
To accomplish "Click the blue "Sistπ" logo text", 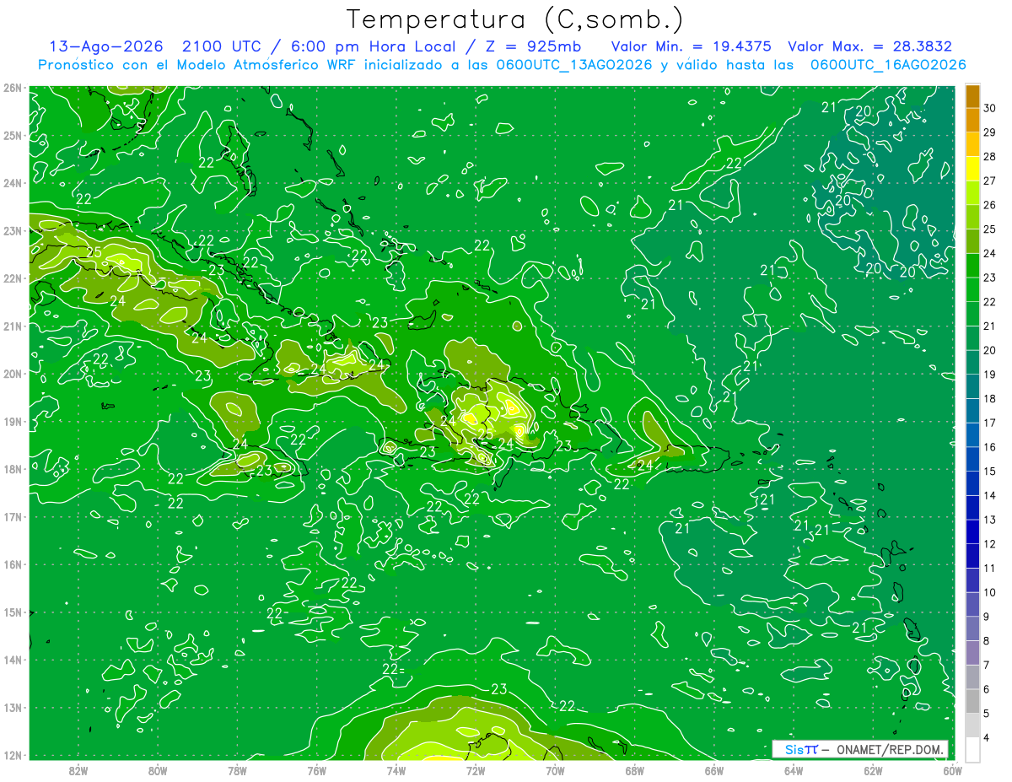I will 801,749.
